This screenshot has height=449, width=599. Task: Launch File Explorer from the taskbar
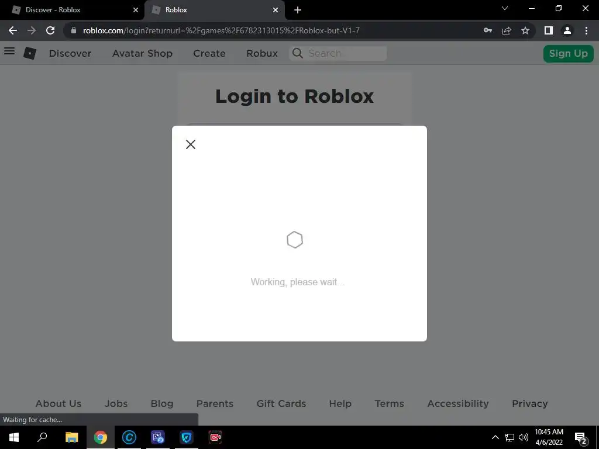[x=71, y=437]
